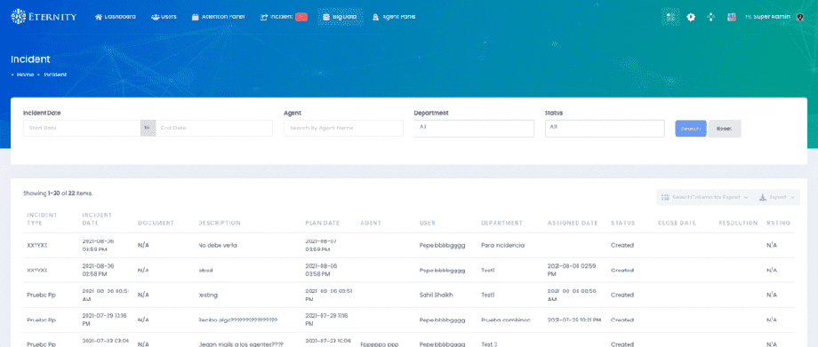Click the 'Sahil Shaikh' user cell

(x=437, y=295)
